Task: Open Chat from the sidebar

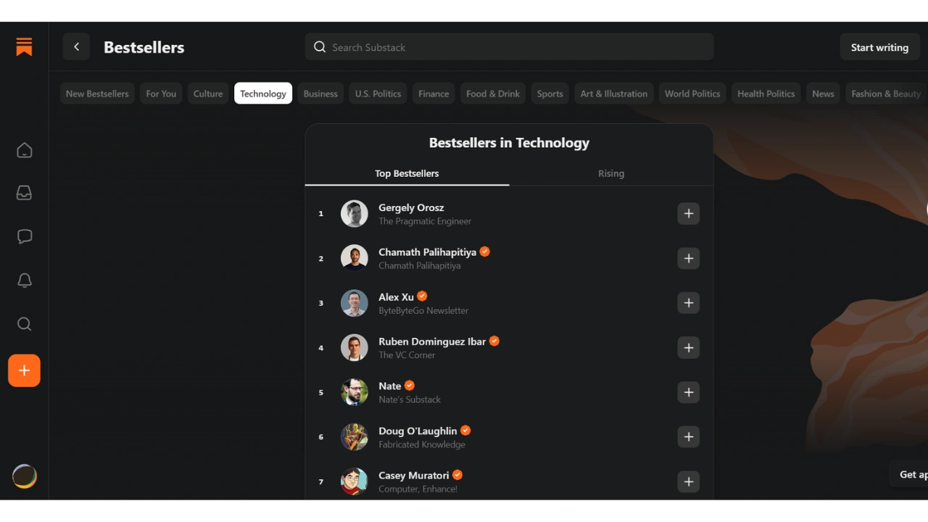Action: coord(24,236)
